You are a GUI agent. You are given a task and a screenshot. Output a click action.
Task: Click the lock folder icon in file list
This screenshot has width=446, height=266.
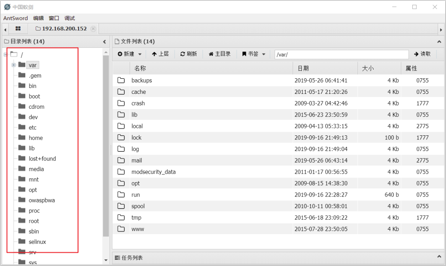[121, 137]
